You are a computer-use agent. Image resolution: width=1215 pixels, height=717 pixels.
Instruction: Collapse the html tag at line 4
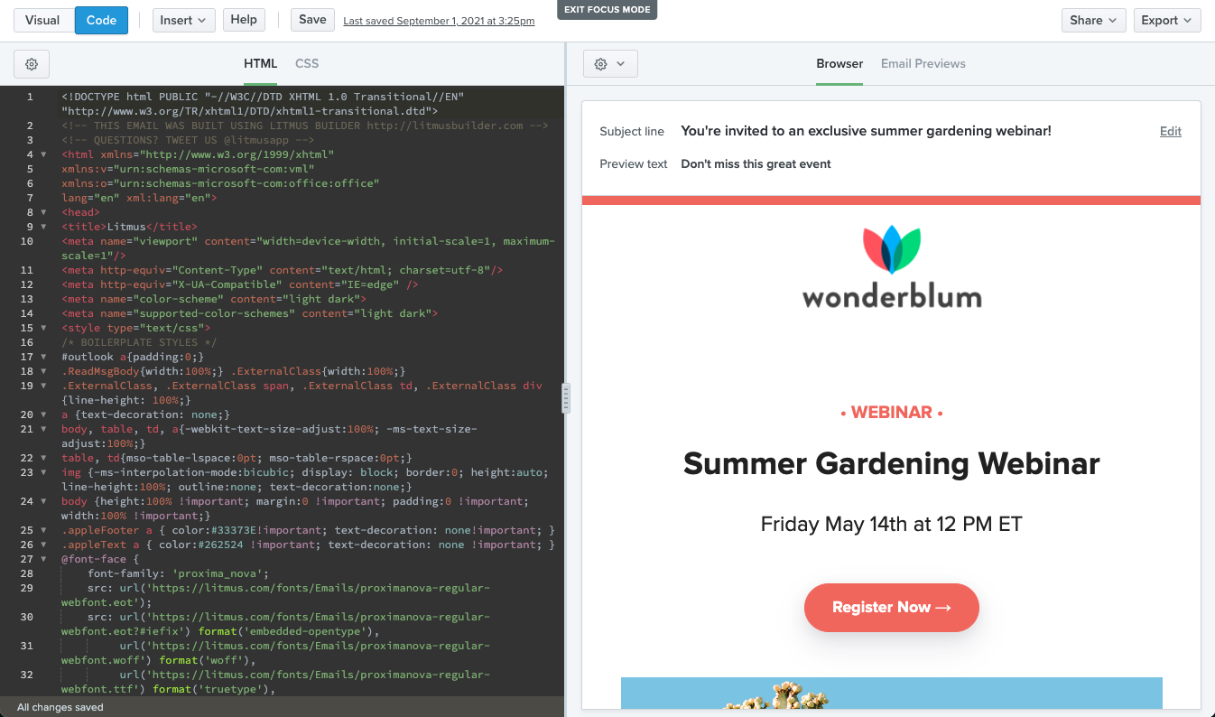[x=44, y=154]
